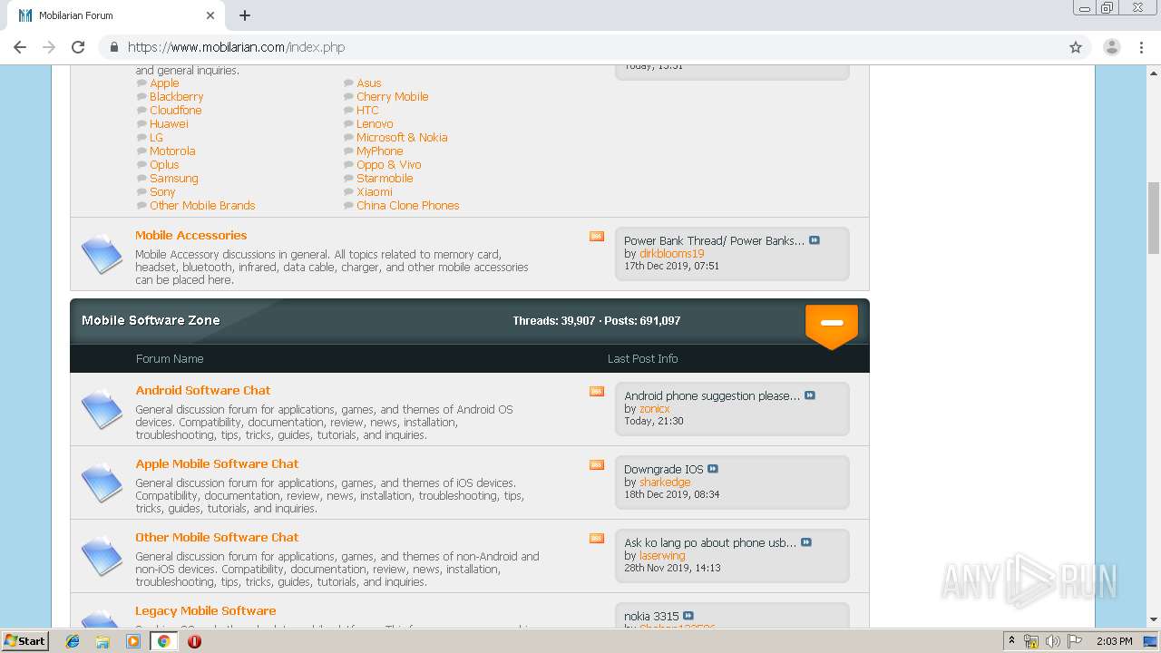Open the Samsung subforum link
This screenshot has height=653, width=1161.
(x=174, y=178)
